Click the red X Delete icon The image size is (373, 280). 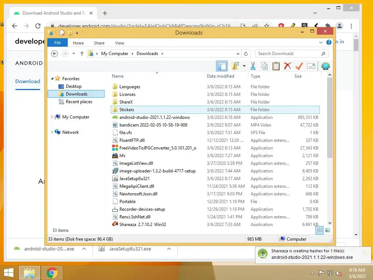tap(287, 66)
